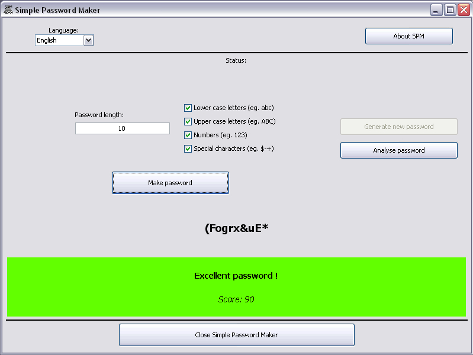Screen dimensions: 473x355
Task: Close the window with the red X
Action: (464, 10)
